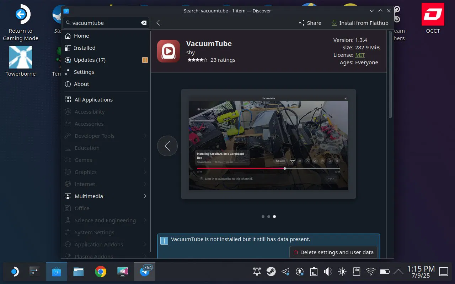Select the System Settings category
455x284 pixels.
106,233
